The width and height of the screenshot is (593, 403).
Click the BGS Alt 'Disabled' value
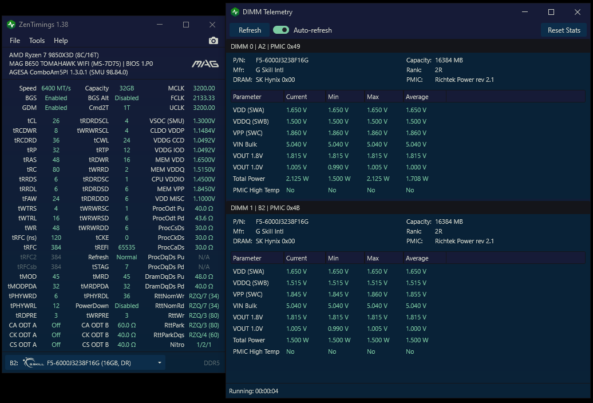(x=126, y=98)
